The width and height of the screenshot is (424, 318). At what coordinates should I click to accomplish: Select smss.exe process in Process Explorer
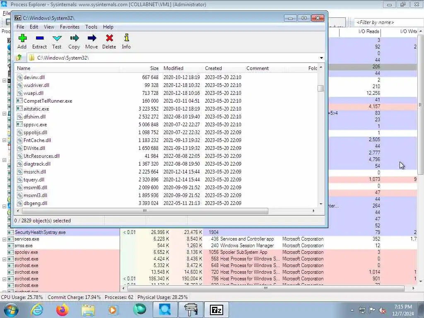coord(24,246)
